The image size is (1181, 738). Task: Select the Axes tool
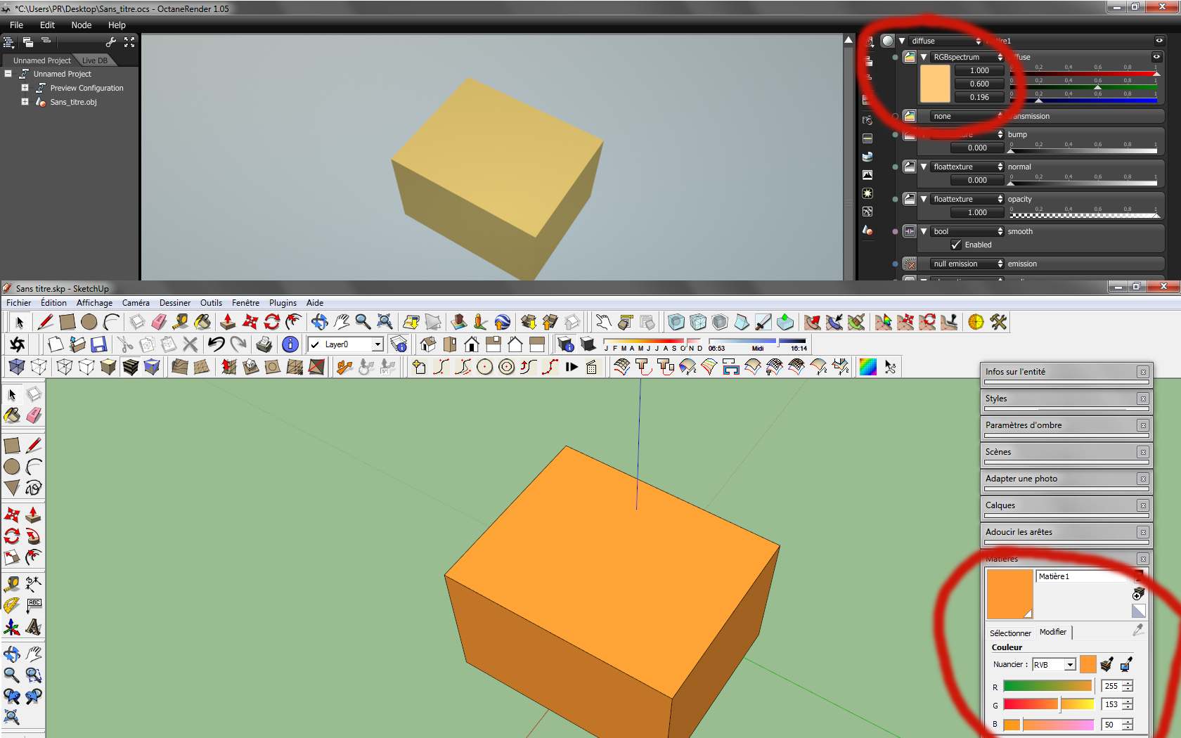12,627
